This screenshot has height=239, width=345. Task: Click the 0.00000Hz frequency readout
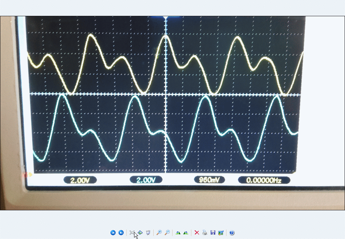pos(264,180)
